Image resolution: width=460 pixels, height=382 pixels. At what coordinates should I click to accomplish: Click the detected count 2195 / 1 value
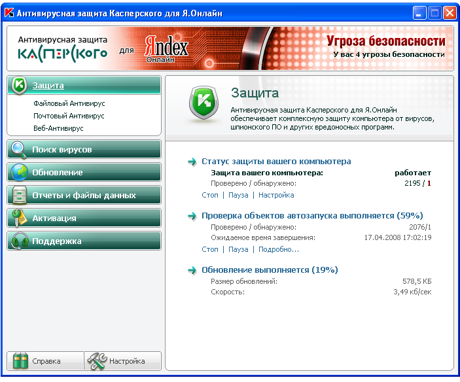click(x=417, y=183)
